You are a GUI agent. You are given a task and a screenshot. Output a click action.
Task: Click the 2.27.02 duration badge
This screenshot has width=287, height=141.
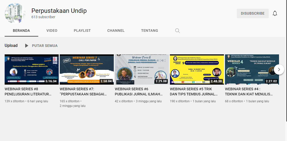coord(272,81)
